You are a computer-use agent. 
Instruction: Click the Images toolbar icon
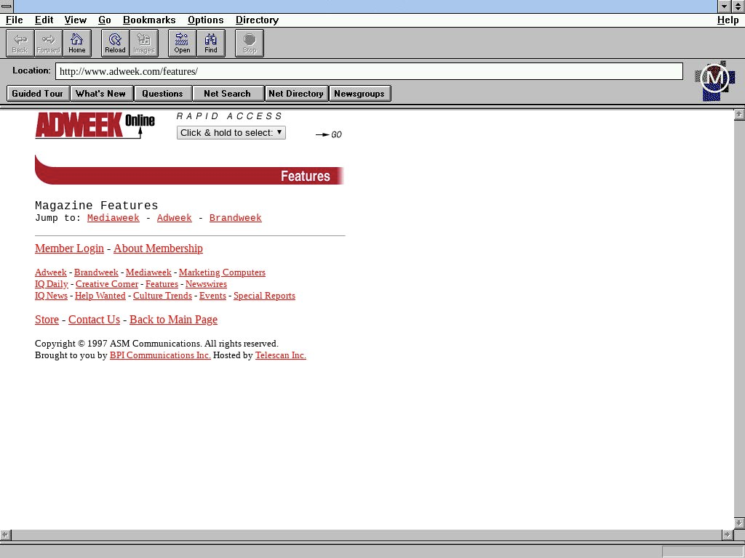point(143,43)
